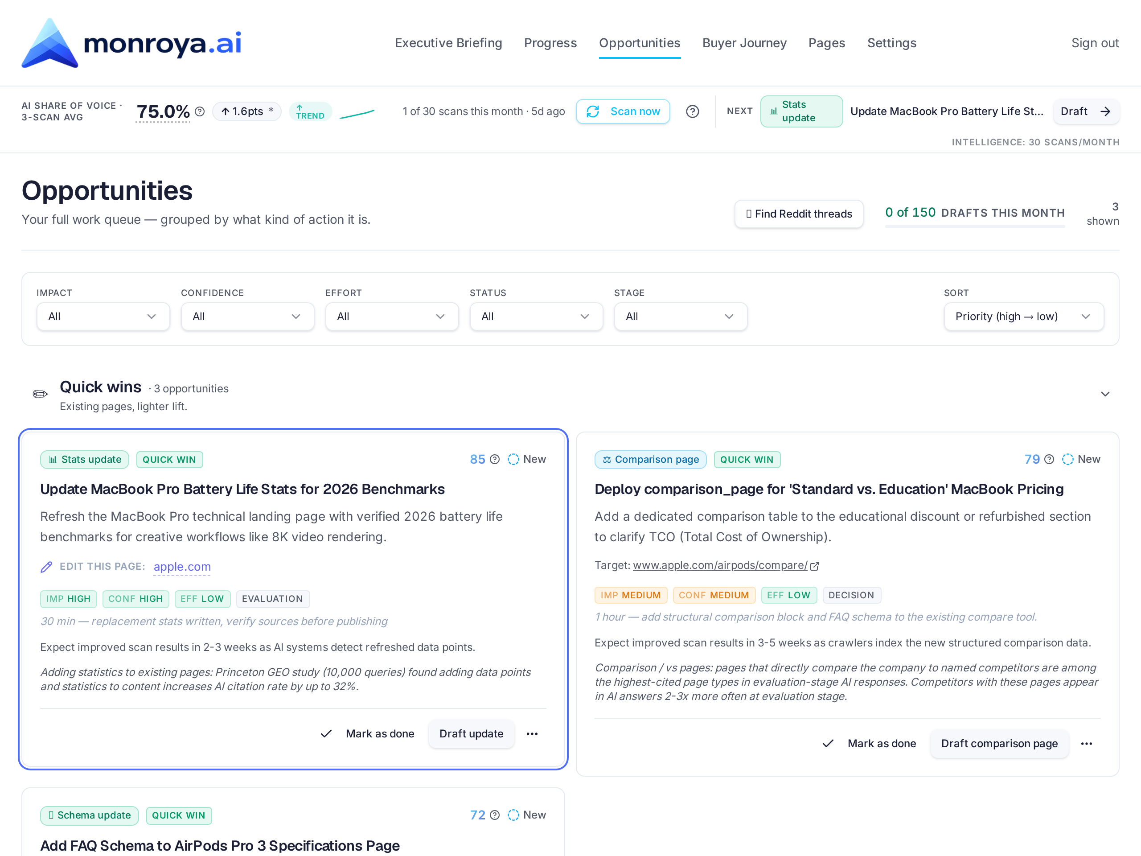Click Draft comparison page button

coord(999,744)
